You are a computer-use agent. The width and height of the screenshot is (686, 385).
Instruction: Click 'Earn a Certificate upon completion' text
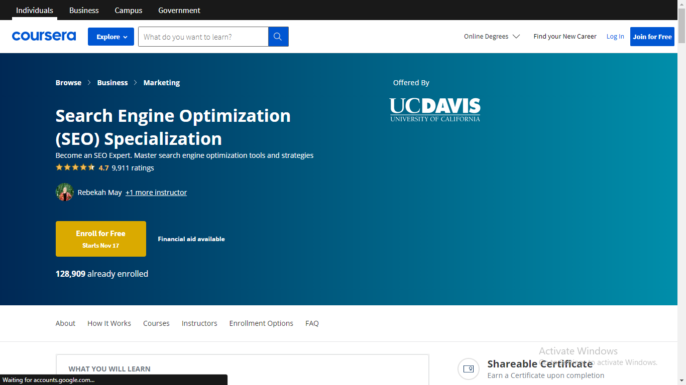point(546,375)
